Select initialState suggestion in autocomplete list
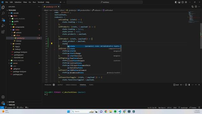The height and width of the screenshot is (114, 202). click(94, 63)
